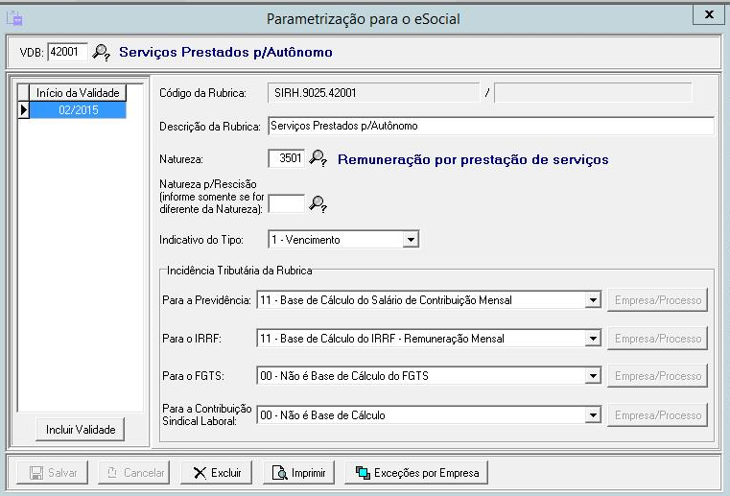Click the Descrição da Rubrica text field
Screen dimensions: 730x496
(x=490, y=126)
